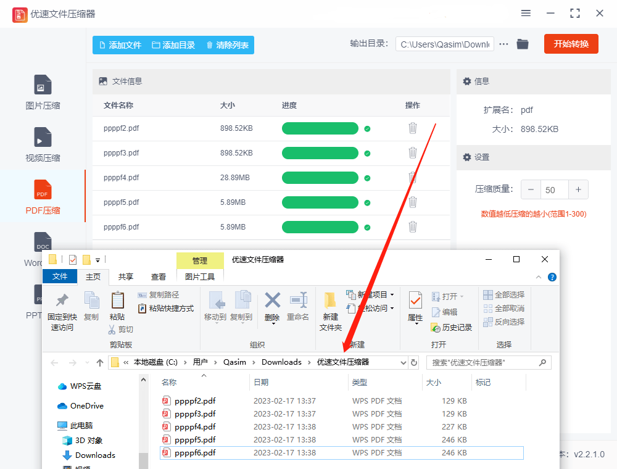
Task: Open the 文件 menu in Explorer
Action: (x=59, y=276)
